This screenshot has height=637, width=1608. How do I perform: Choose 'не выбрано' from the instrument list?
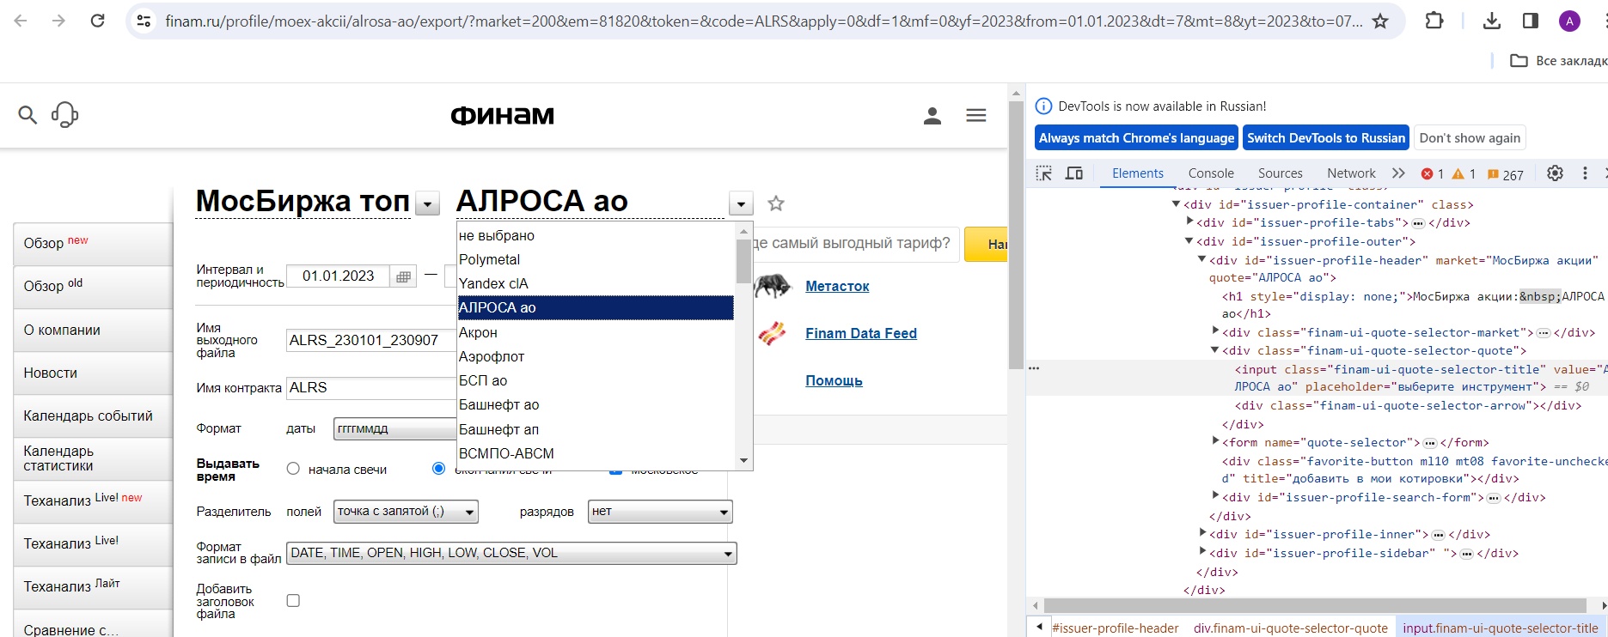(596, 235)
